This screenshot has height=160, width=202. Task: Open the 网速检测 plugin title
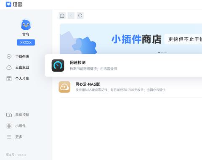pos(77,63)
